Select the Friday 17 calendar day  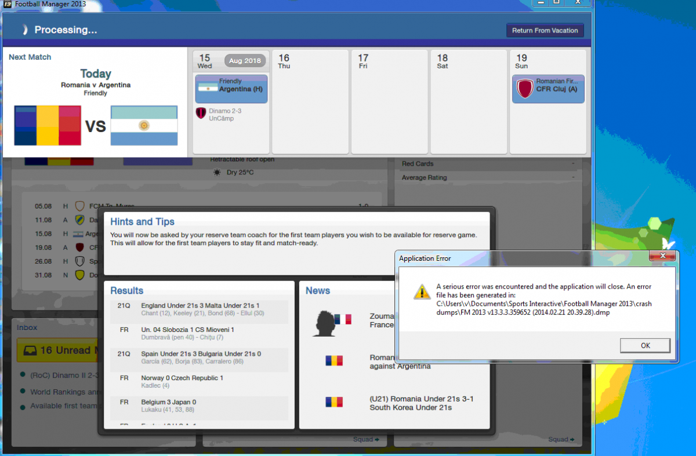point(389,101)
